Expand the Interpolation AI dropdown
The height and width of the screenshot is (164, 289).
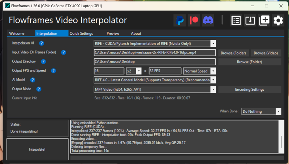[x=213, y=44]
